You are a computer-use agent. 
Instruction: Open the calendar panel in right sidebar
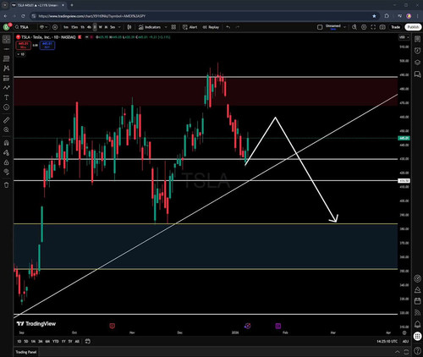coord(417,301)
